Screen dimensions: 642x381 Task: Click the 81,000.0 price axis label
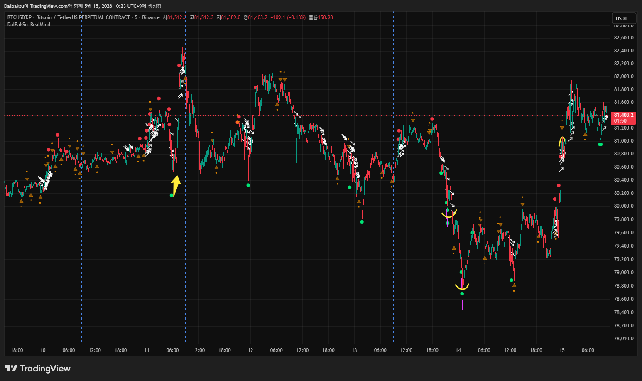click(x=624, y=141)
